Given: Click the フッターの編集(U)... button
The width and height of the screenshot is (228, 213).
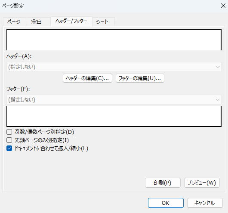Looking at the screenshot, I should pyautogui.click(x=140, y=78).
